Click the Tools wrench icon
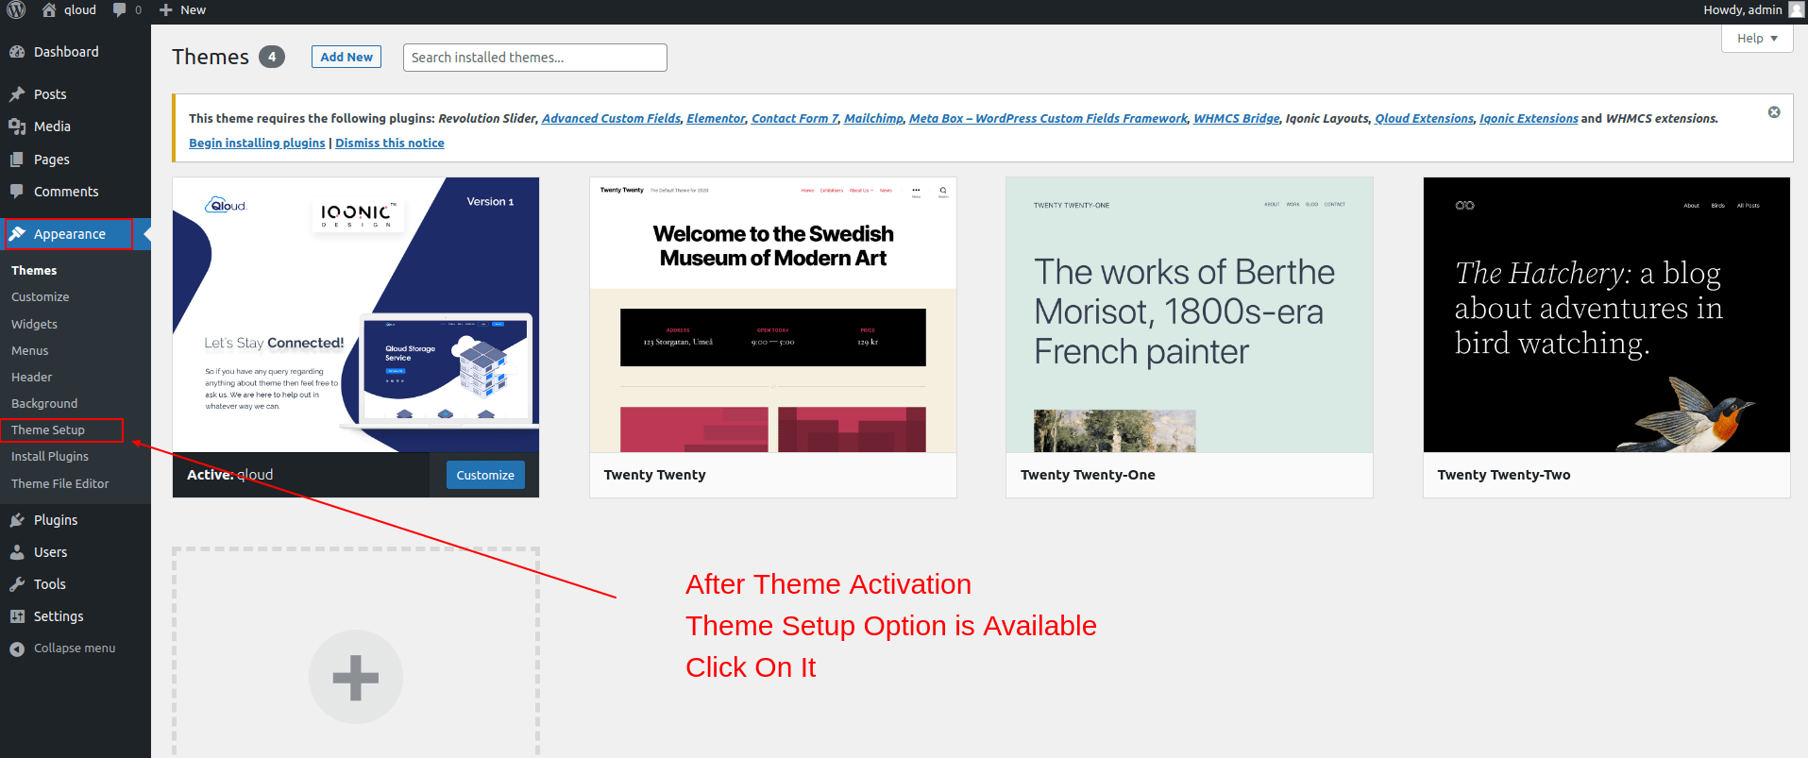The width and height of the screenshot is (1808, 758). [17, 584]
